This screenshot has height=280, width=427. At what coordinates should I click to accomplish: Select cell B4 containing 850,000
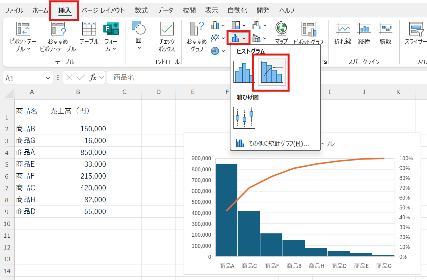[78, 152]
